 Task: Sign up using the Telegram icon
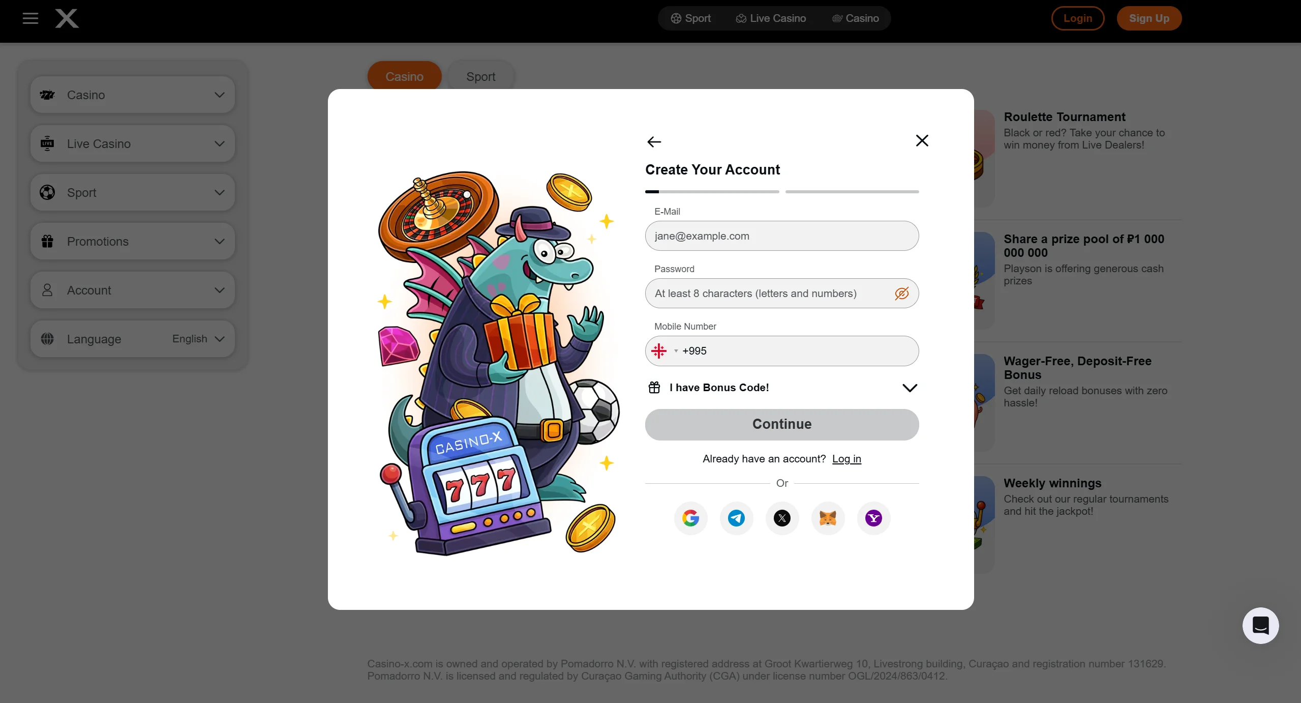coord(736,518)
